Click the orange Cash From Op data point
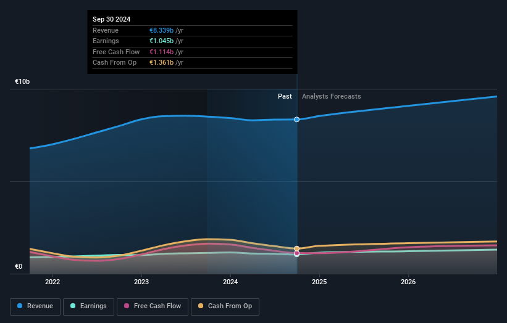 coord(296,248)
